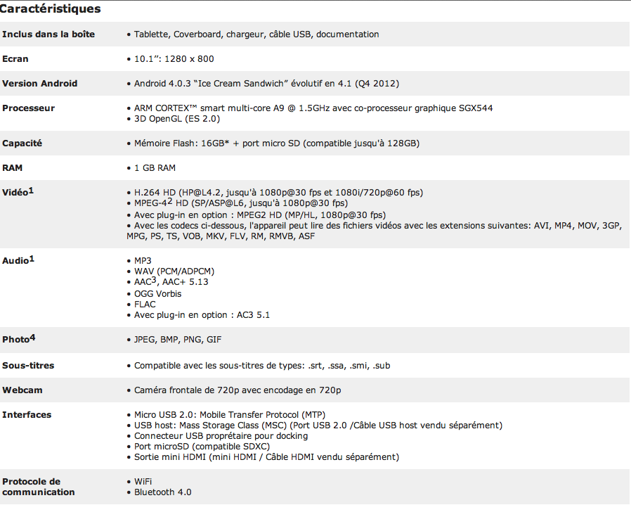Click the 'Sortie mini HDMI' interface entry
The image size is (631, 505).
click(x=266, y=457)
